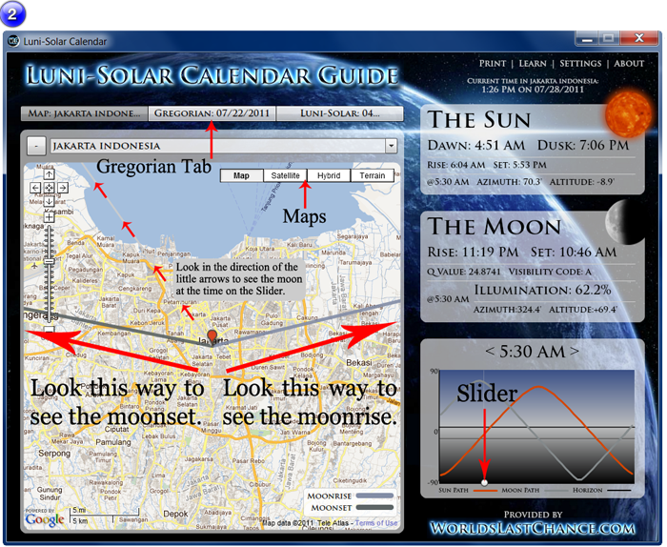Viewport: 667px width, 547px height.
Task: Visit WorldsLastChance.com link
Action: pos(533,528)
